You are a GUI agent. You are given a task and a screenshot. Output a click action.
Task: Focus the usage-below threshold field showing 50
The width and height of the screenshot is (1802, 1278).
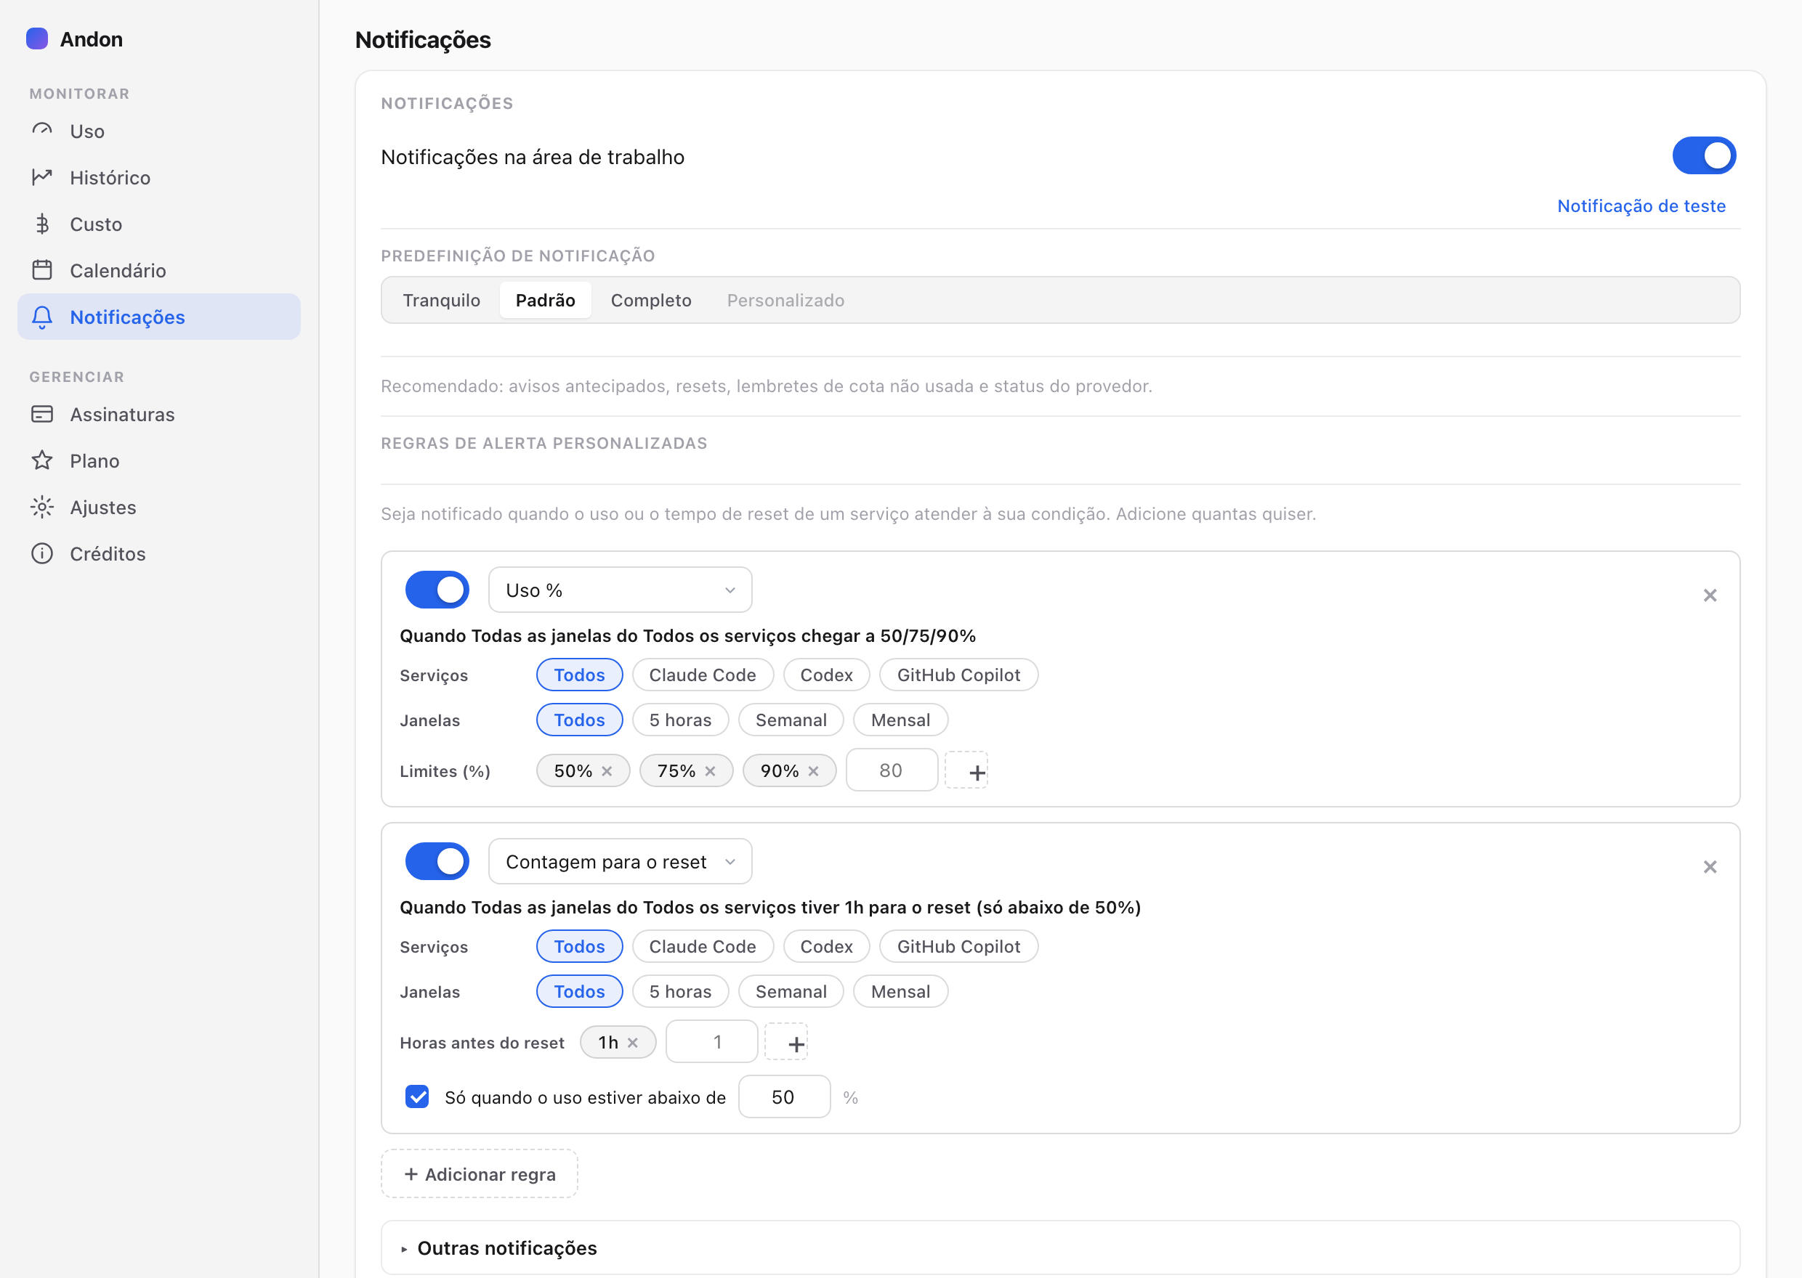pos(784,1097)
